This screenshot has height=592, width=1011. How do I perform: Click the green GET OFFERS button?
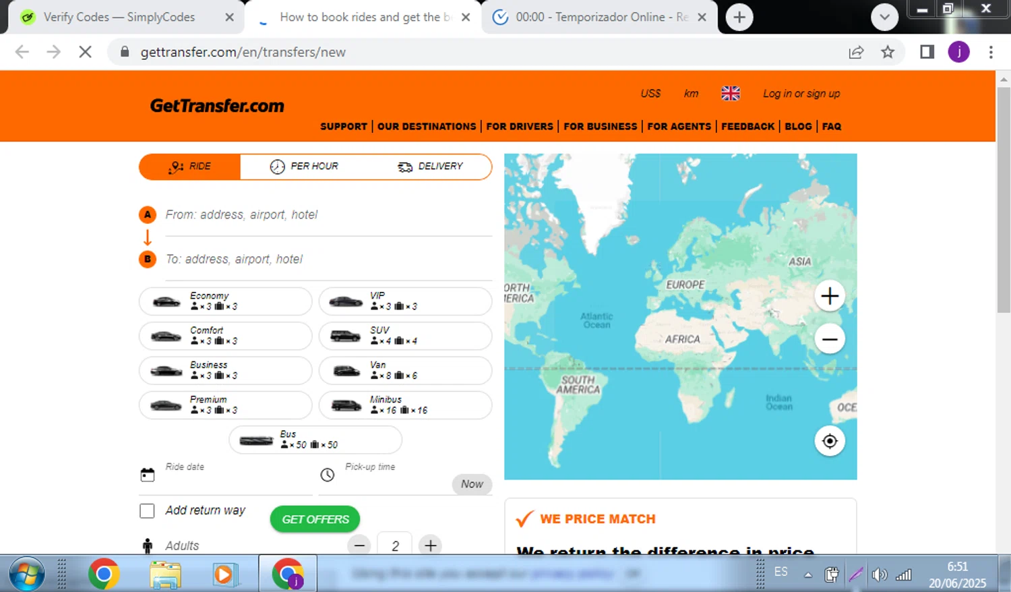(315, 519)
